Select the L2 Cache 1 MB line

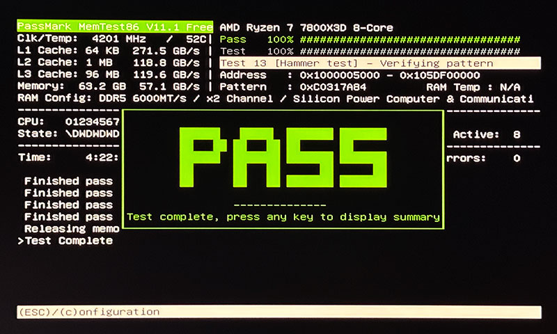point(109,63)
